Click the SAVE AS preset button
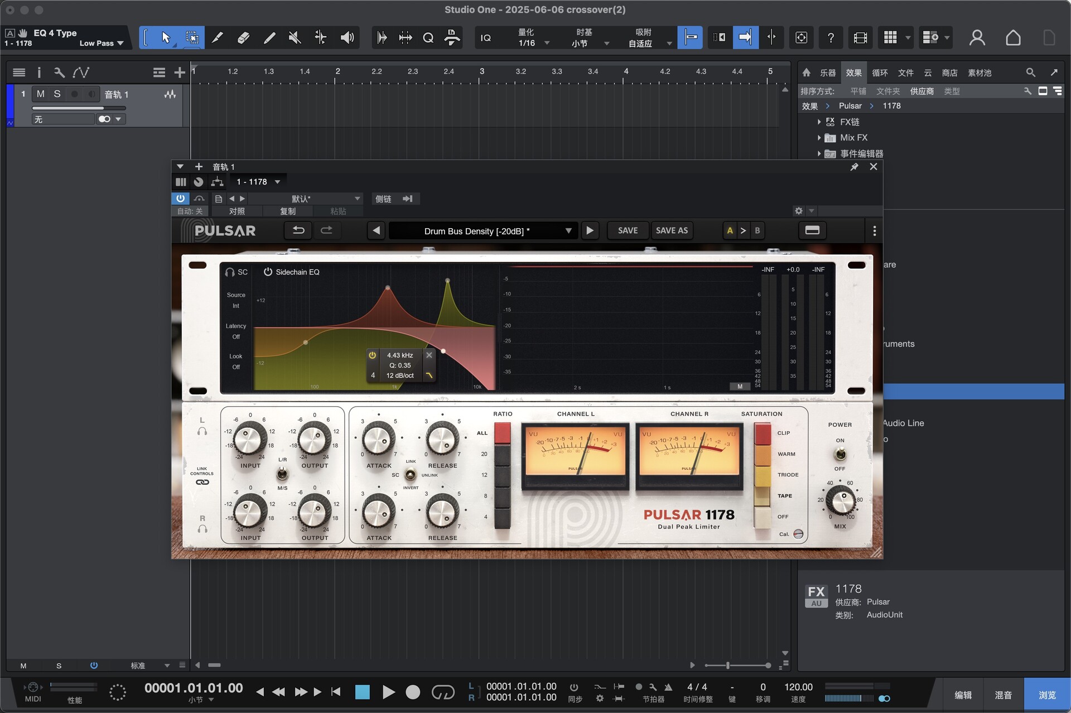The image size is (1071, 713). pyautogui.click(x=672, y=230)
